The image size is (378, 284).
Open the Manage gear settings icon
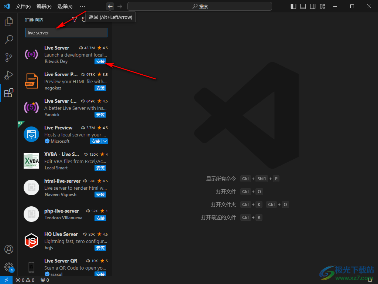[9, 267]
